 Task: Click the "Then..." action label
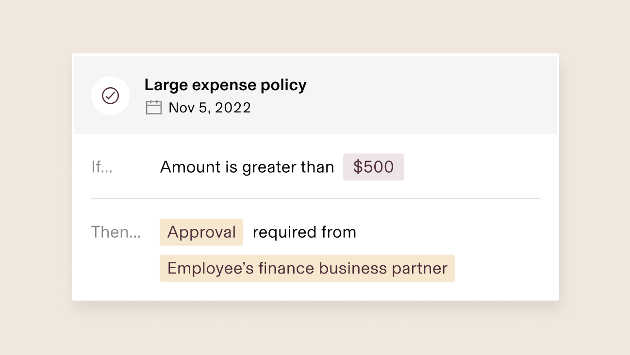coord(116,232)
